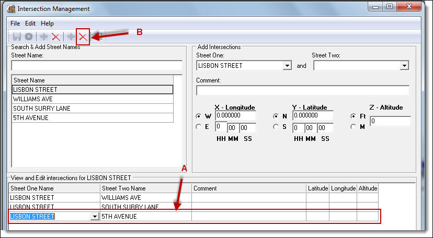
Task: Select the S latitude radio button
Action: [276, 127]
